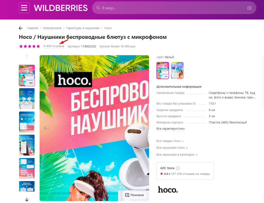
Task: Open the hamburger menu button
Action: coord(24,8)
